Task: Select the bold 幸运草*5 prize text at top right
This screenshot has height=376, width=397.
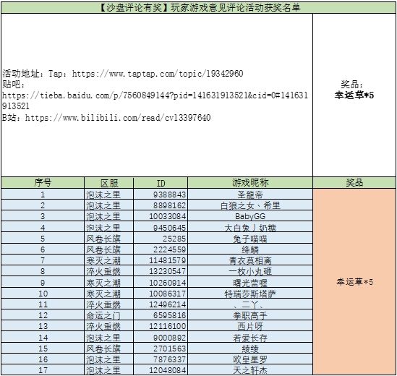Action: (354, 95)
